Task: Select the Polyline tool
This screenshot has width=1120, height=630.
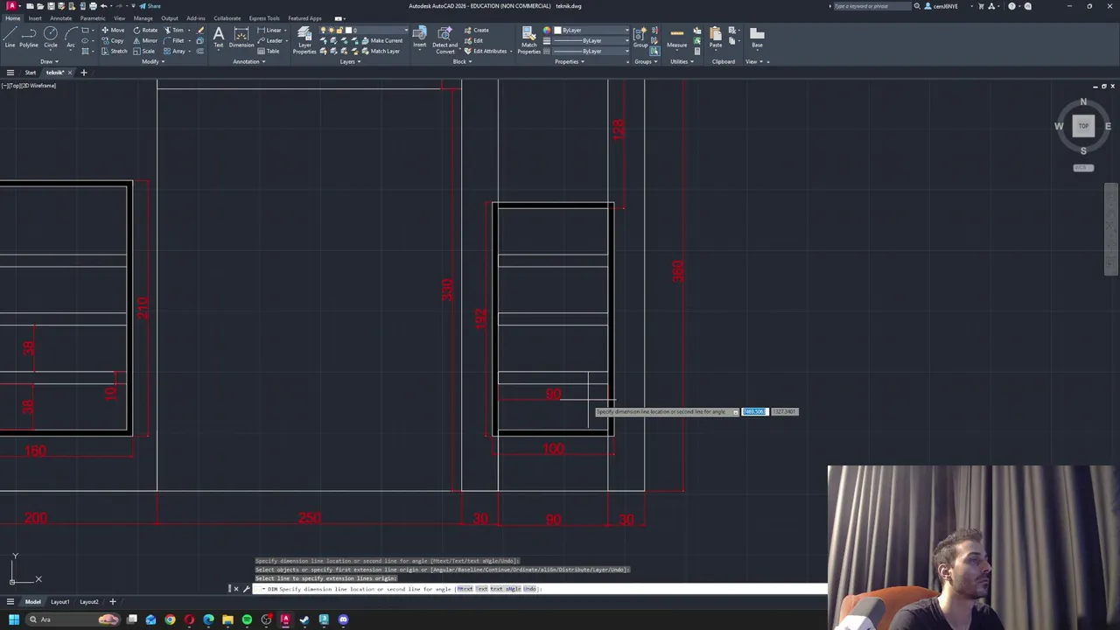Action: [29, 38]
